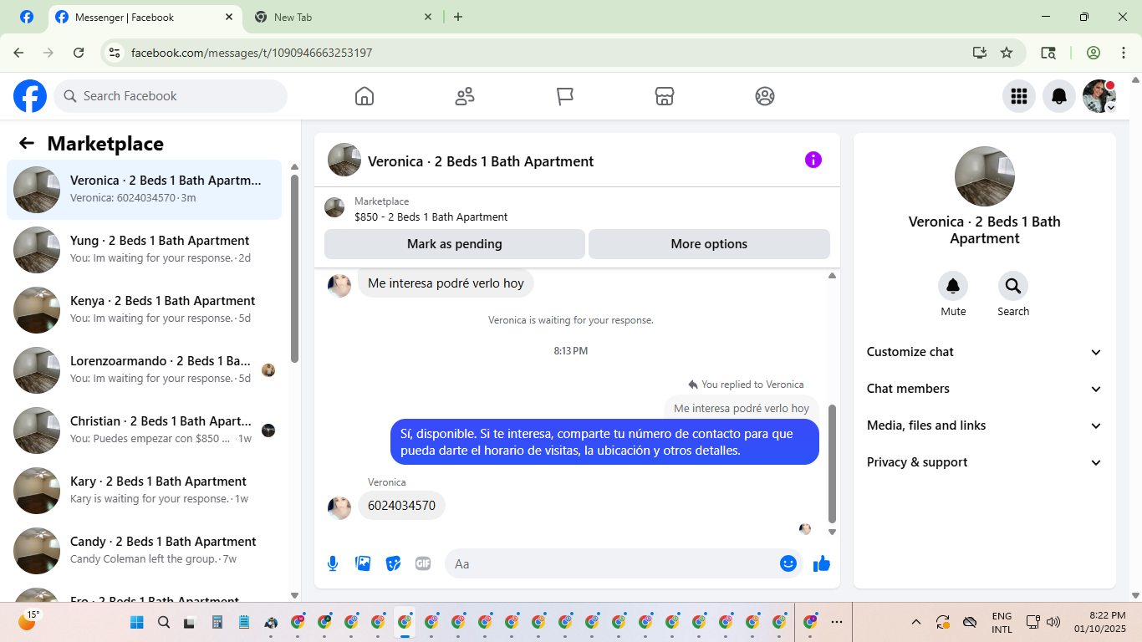Open the Yung conversation

[x=145, y=250]
